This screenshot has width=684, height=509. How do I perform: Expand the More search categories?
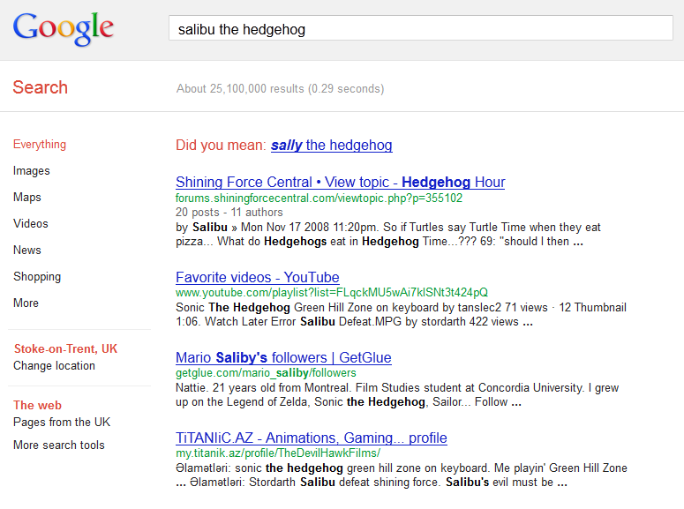pyautogui.click(x=26, y=303)
